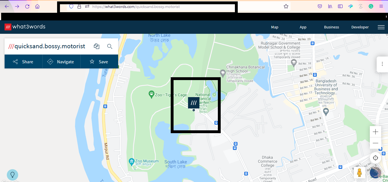Go back with the browser back arrow
This screenshot has width=388, height=182.
pyautogui.click(x=7, y=6)
